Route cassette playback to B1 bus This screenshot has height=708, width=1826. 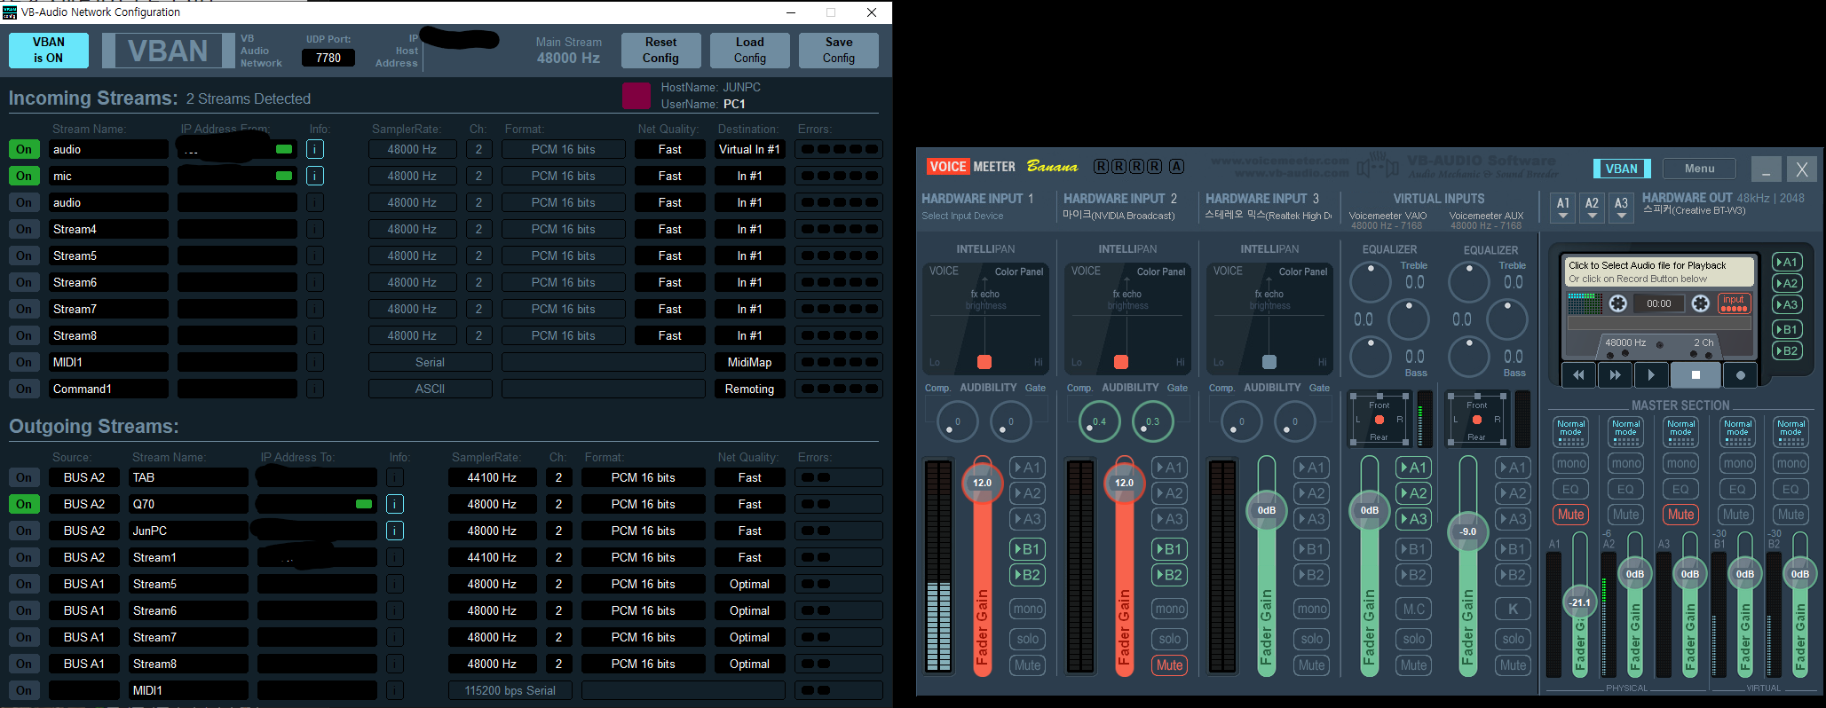point(1786,329)
